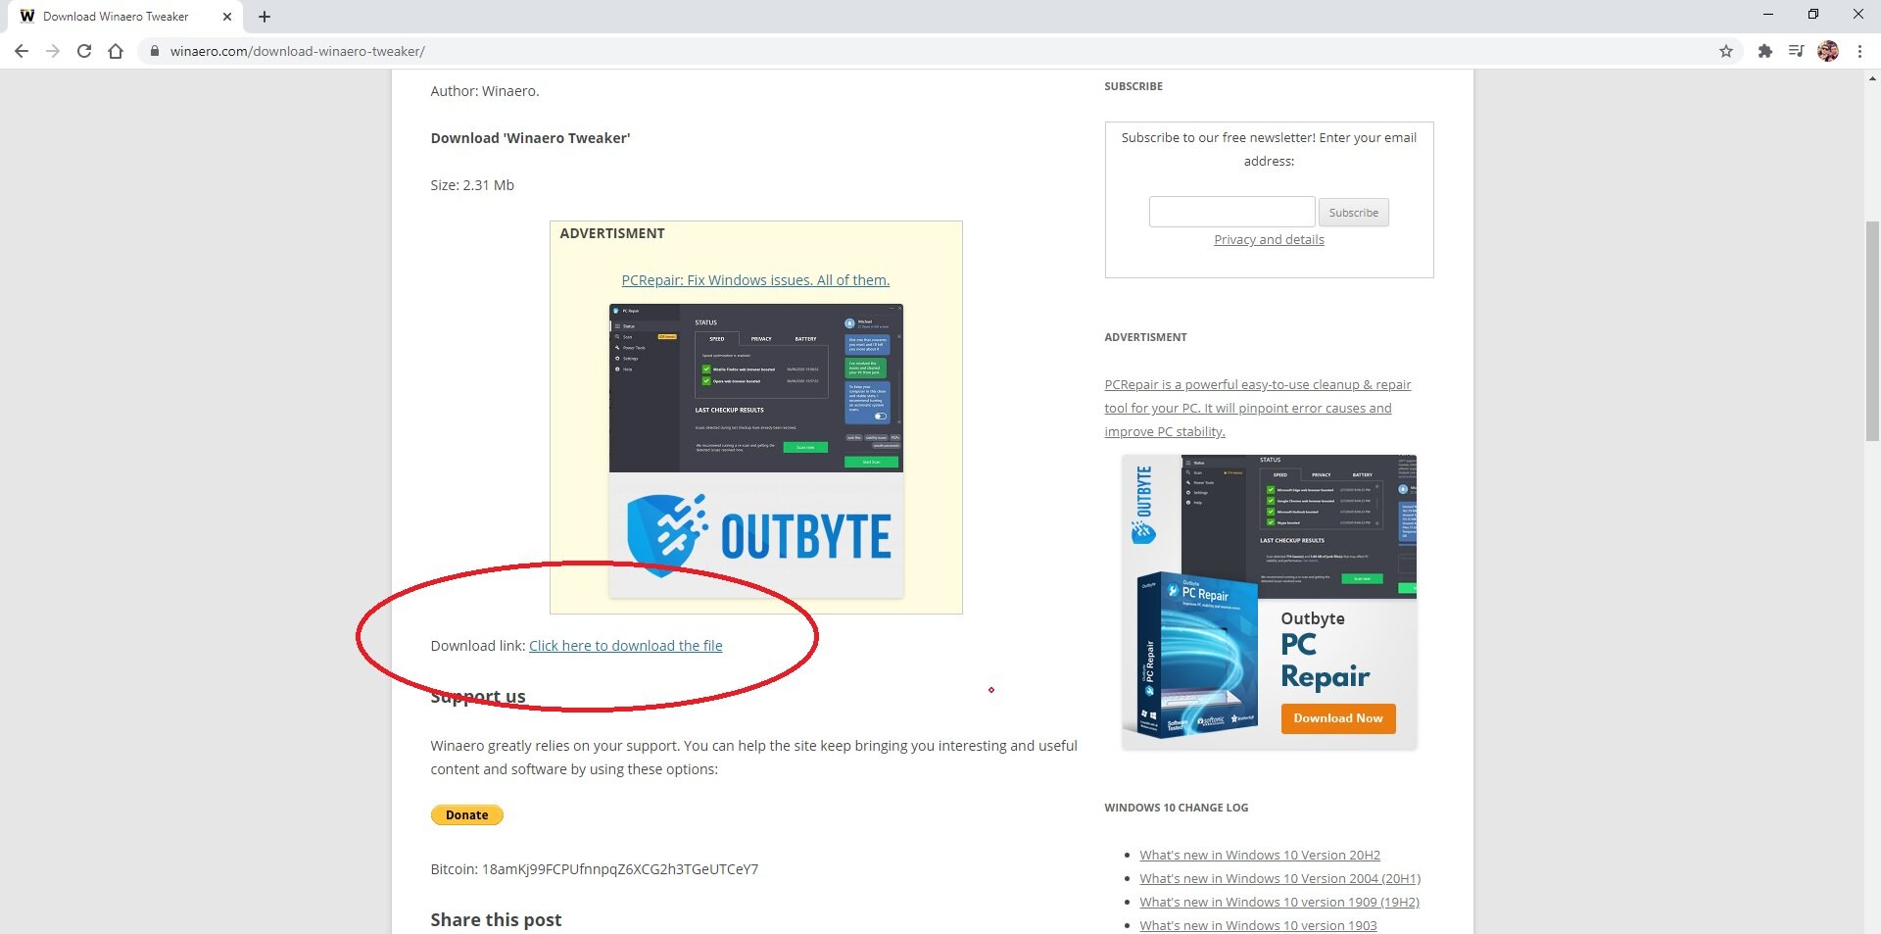View site security lock information
1881x934 pixels.
(x=154, y=51)
